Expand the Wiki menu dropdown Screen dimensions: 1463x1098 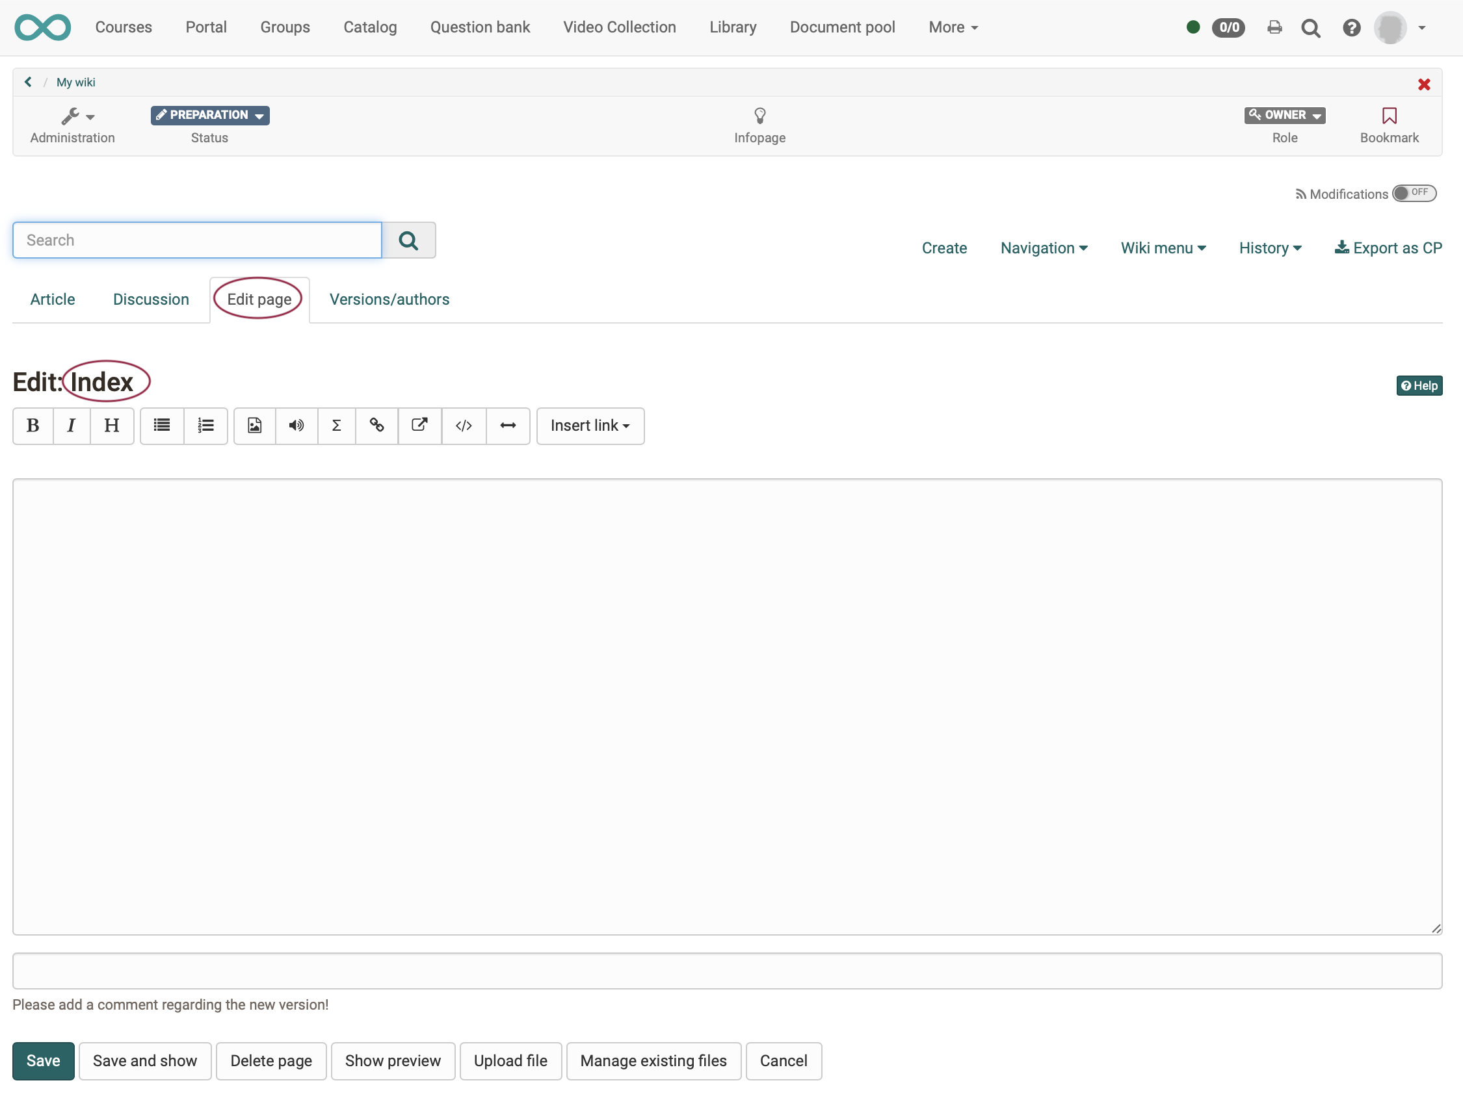1163,248
